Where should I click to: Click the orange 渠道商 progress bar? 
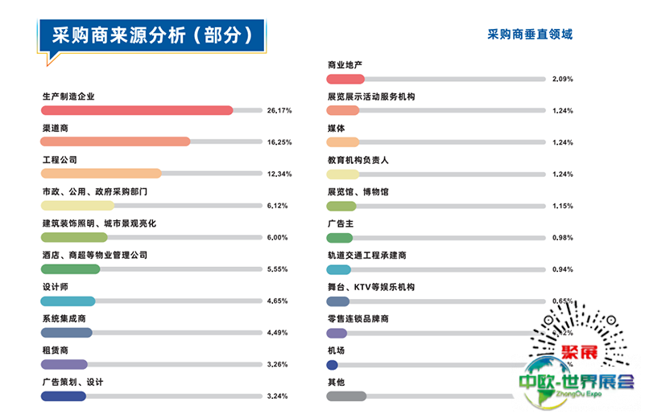coord(115,141)
